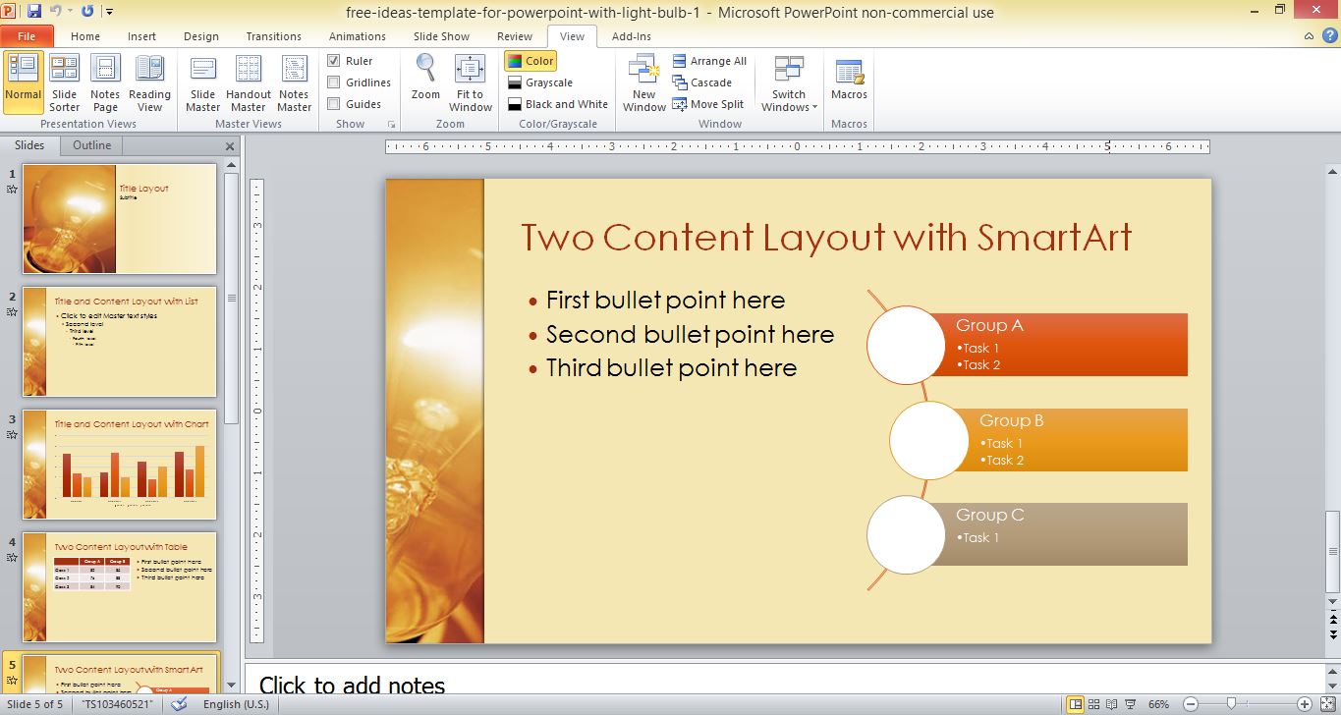Switch to the Outline tab
This screenshot has width=1341, height=715.
pyautogui.click(x=91, y=145)
